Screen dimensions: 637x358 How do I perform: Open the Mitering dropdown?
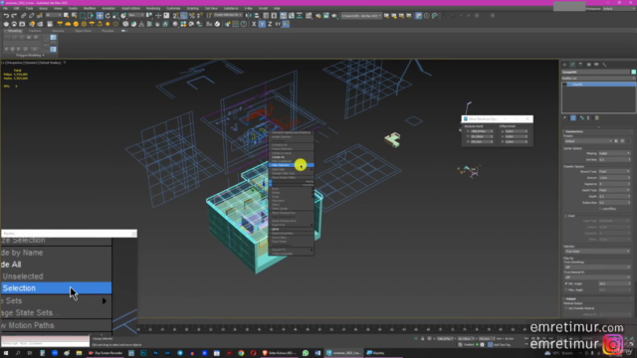615,153
